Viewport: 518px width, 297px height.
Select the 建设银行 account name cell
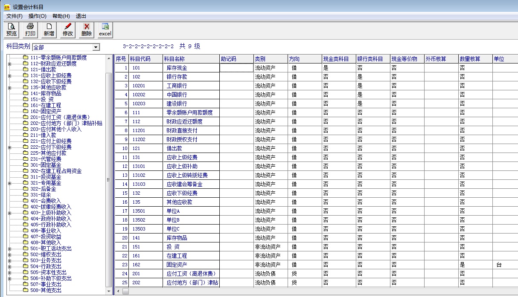191,104
